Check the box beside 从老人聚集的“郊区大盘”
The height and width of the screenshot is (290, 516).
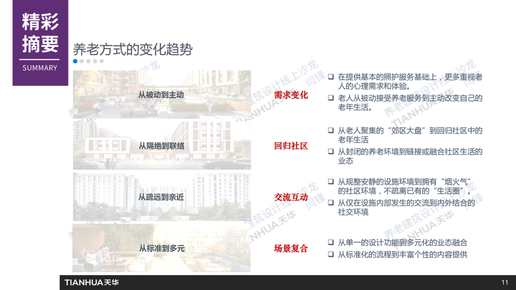(x=331, y=130)
